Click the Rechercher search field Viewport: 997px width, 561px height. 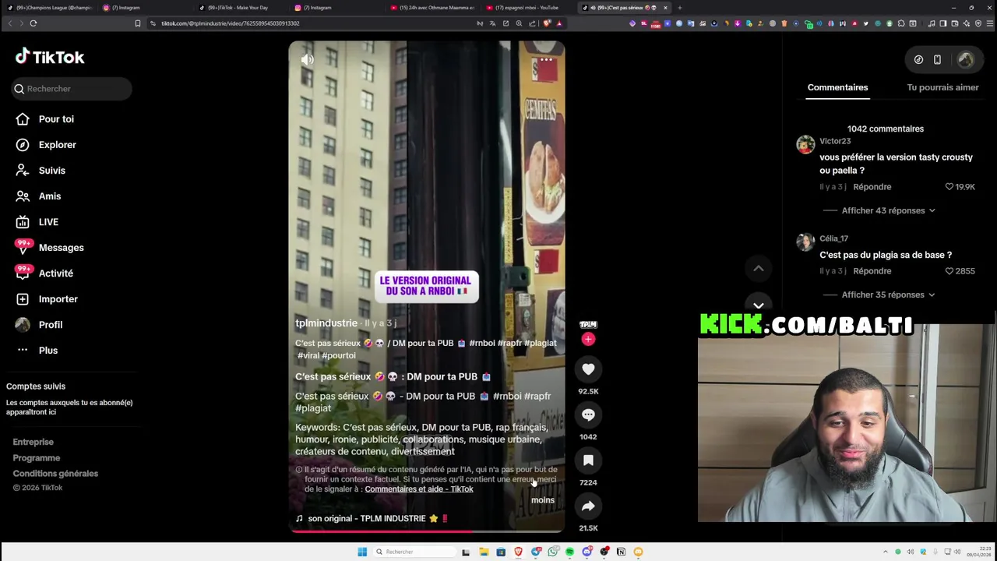tap(72, 89)
